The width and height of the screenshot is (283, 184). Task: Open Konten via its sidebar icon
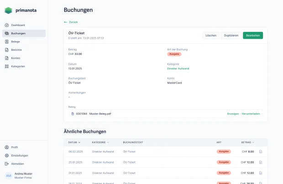pyautogui.click(x=7, y=58)
